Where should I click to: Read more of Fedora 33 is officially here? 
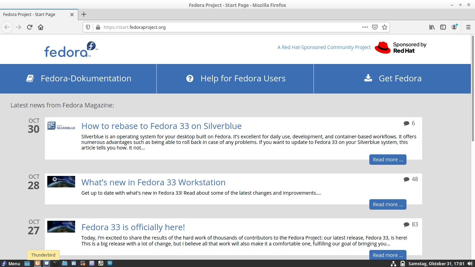pyautogui.click(x=388, y=255)
